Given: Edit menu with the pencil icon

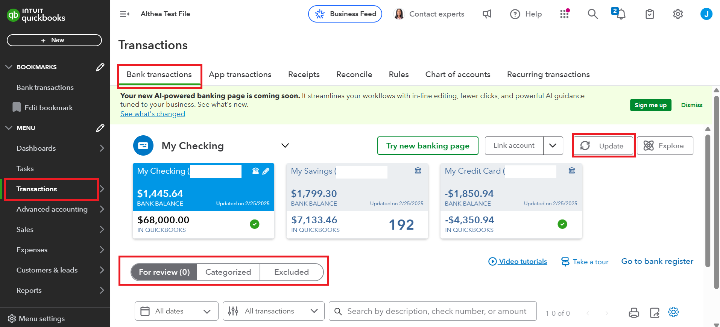Looking at the screenshot, I should pyautogui.click(x=100, y=128).
